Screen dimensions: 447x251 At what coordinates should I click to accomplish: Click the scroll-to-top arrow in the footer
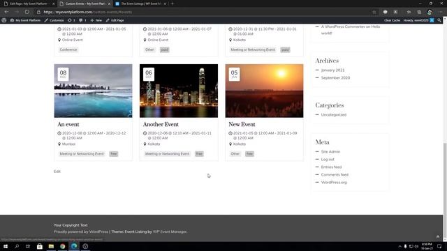(438, 236)
